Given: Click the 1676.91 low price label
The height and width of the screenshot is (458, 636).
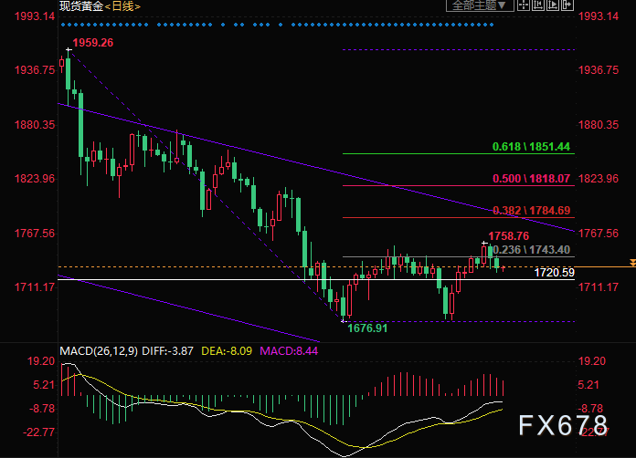Looking at the screenshot, I should tap(367, 328).
